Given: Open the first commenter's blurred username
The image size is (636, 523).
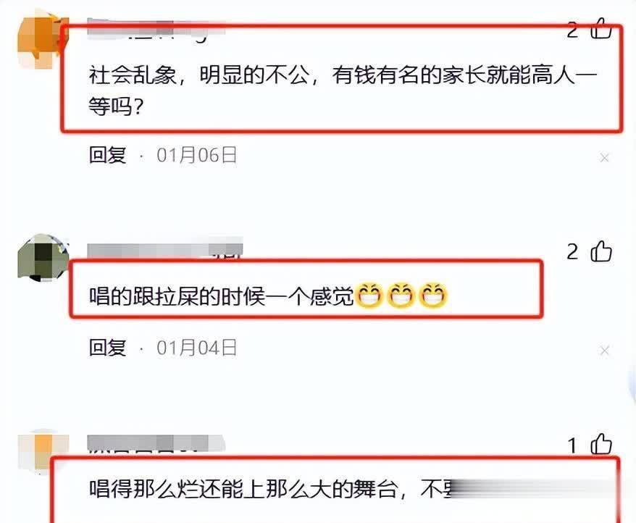Looking at the screenshot, I should coord(156,29).
